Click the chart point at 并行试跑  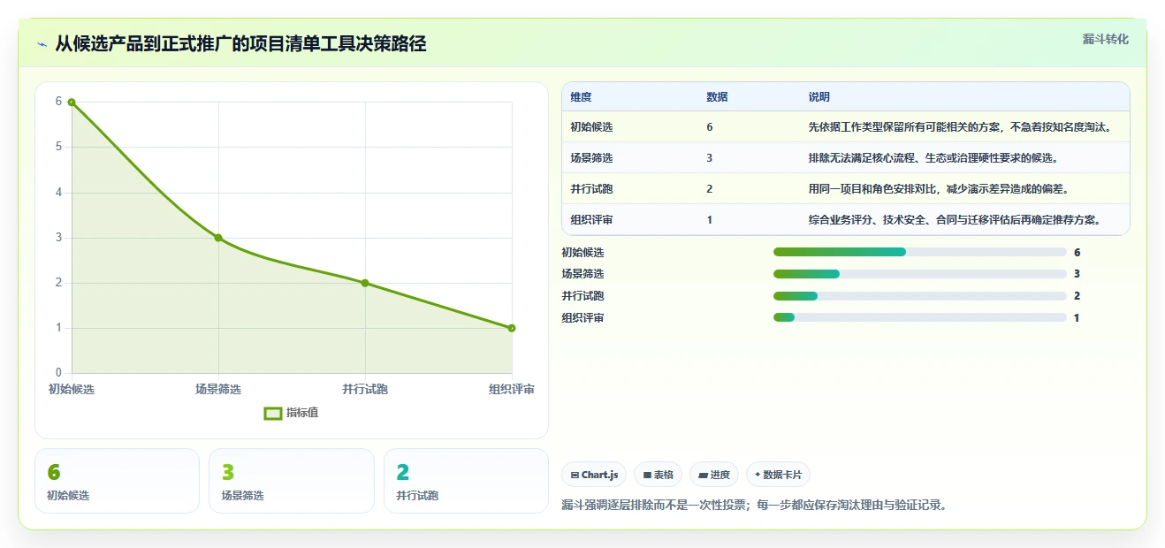coord(365,283)
